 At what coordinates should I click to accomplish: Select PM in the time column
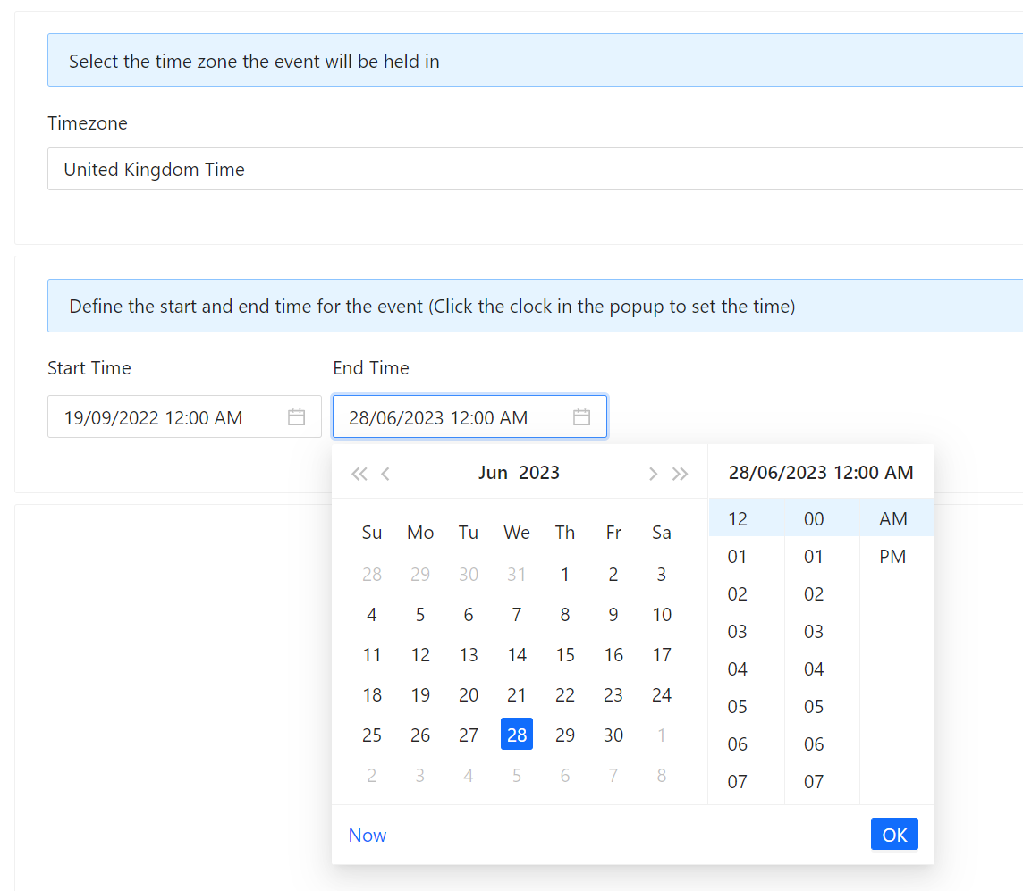click(x=892, y=557)
